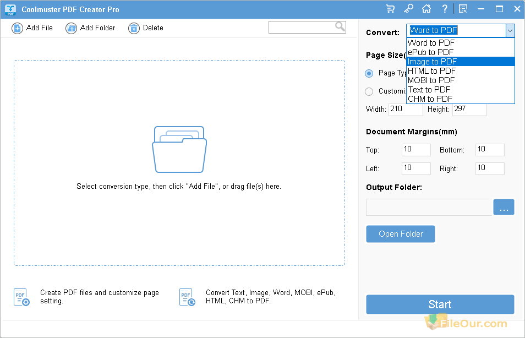
Task: Click the PDF settings icon near the footer
Action: click(22, 297)
